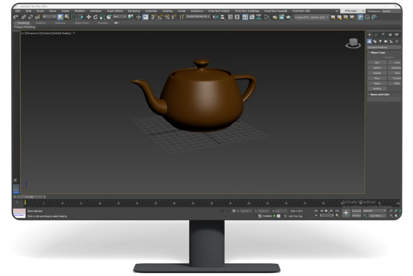The width and height of the screenshot is (413, 276).
Task: Click Edit Named Selection Sets icon
Action: tap(182, 17)
